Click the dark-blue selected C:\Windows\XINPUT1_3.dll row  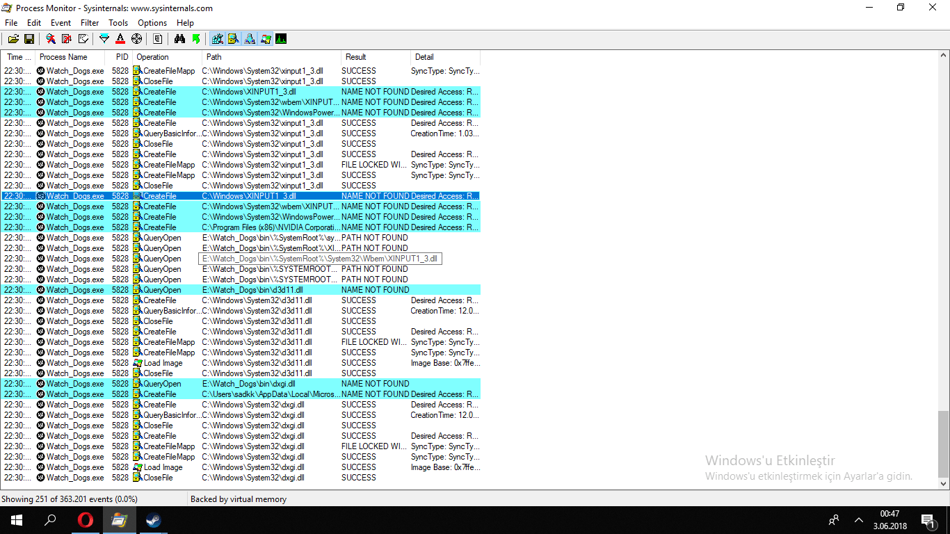(x=241, y=196)
